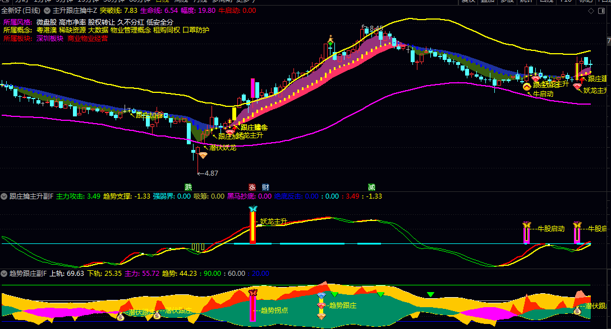Click the 潜伏妖龙 signal label
Screen dimensions: 611x329
click(x=223, y=148)
